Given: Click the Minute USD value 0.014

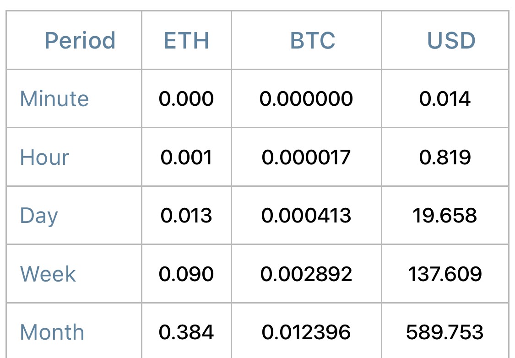Looking at the screenshot, I should pos(445,98).
